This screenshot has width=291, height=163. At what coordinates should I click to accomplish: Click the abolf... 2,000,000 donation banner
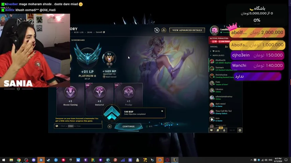pos(257,33)
